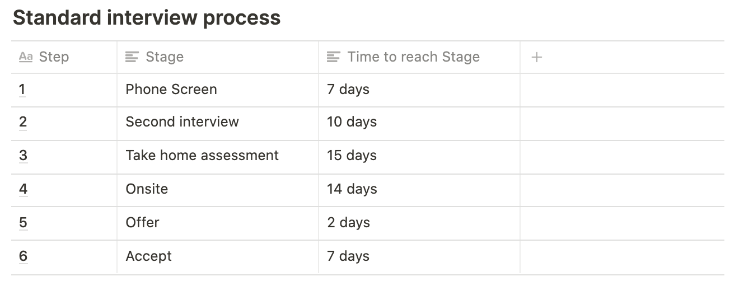The height and width of the screenshot is (281, 730).
Task: Open the row page for step 2
Action: [23, 123]
